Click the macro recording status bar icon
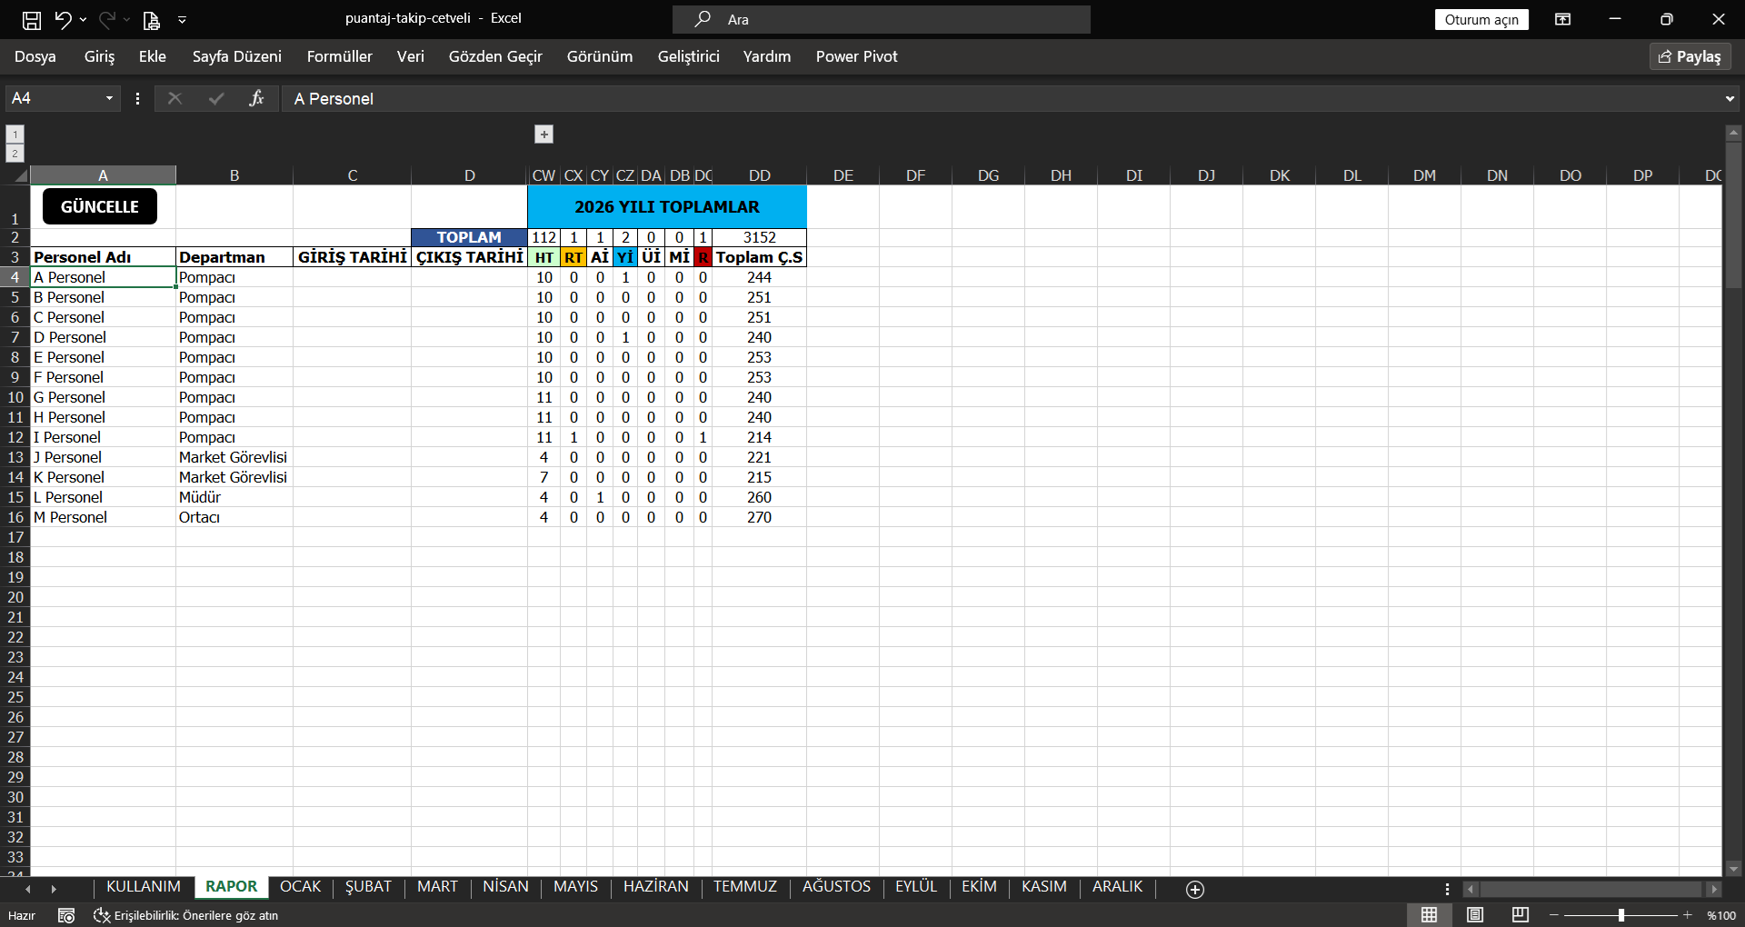Screen dimensions: 1745x927 pos(66,915)
